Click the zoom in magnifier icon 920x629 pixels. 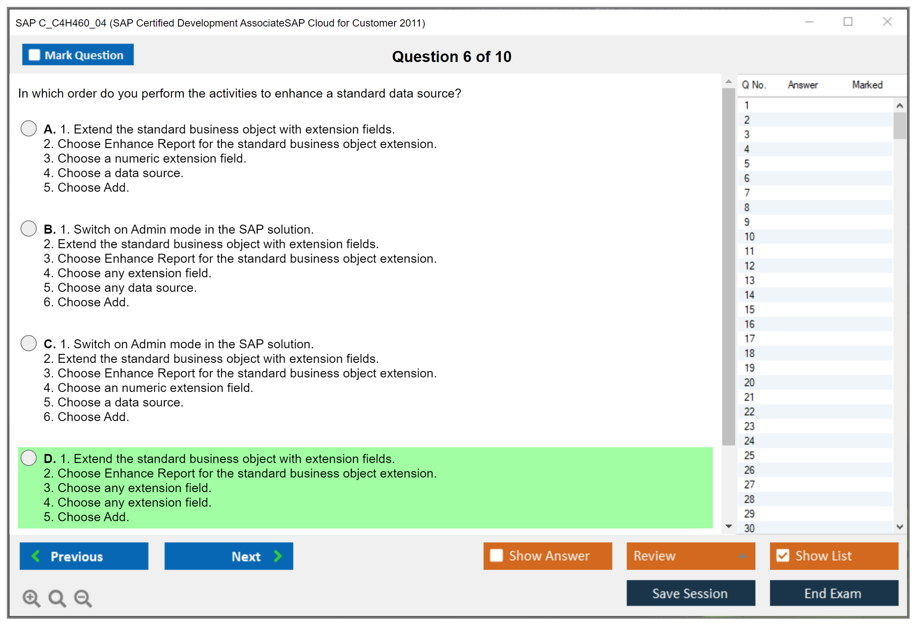tap(31, 598)
